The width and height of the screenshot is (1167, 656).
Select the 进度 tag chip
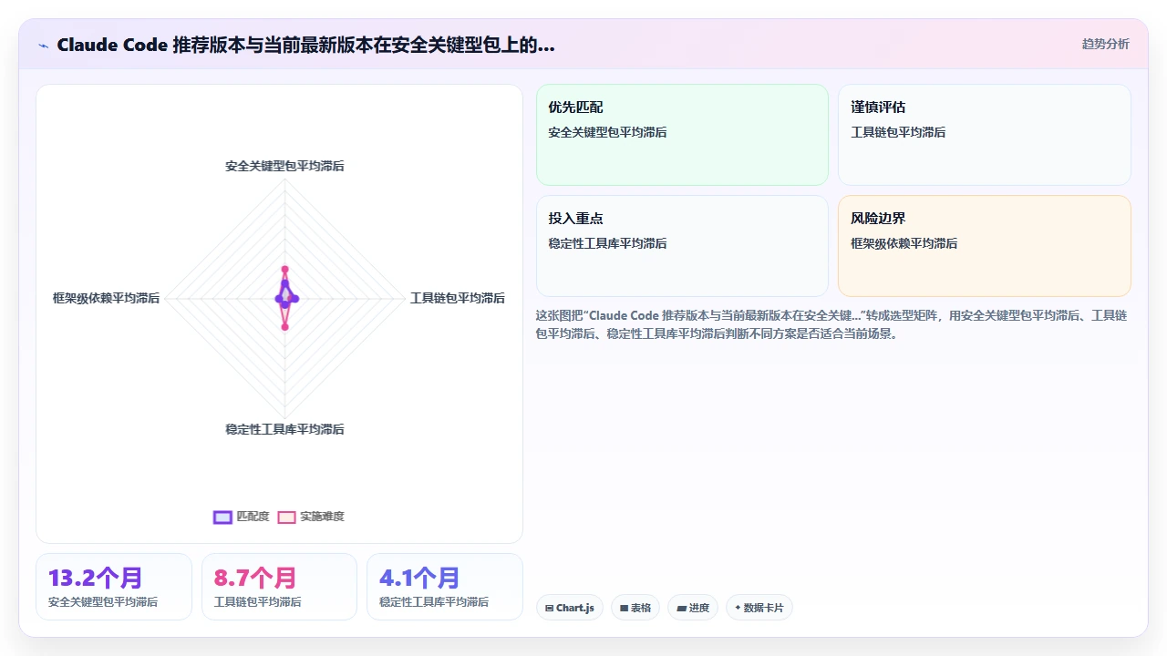693,608
